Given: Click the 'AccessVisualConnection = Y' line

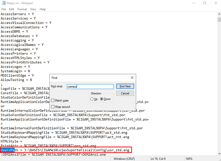Looking at the screenshot, I should point(26,23).
